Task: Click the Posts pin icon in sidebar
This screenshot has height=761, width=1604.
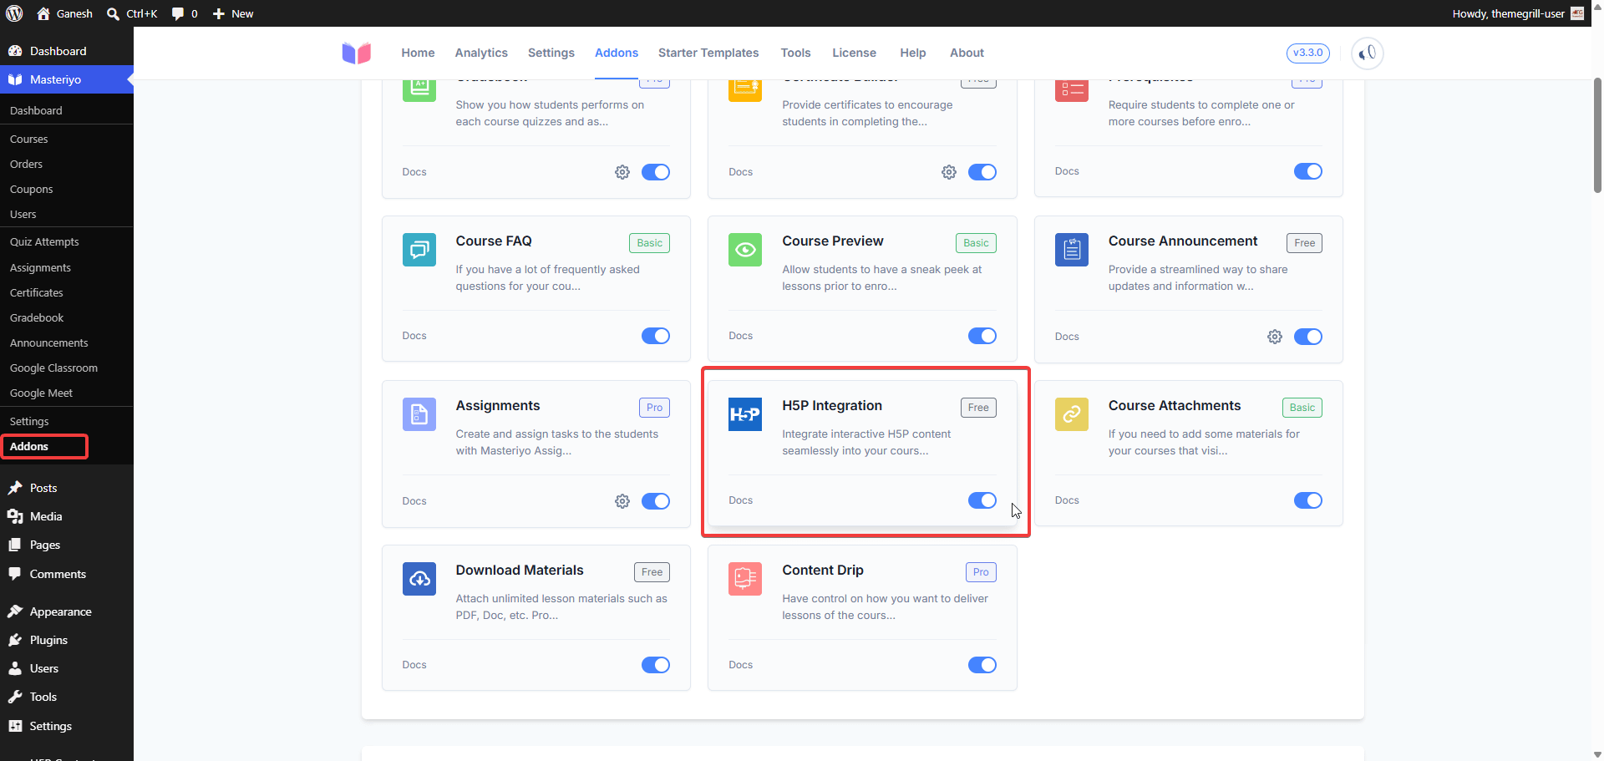Action: point(15,488)
